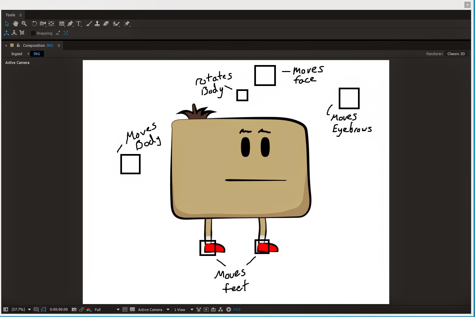Screen dimensions: 475x317
Task: Toggle the transparency grid display
Action: click(132, 309)
